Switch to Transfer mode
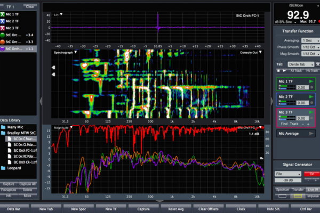The image size is (320, 213). pos(298,190)
